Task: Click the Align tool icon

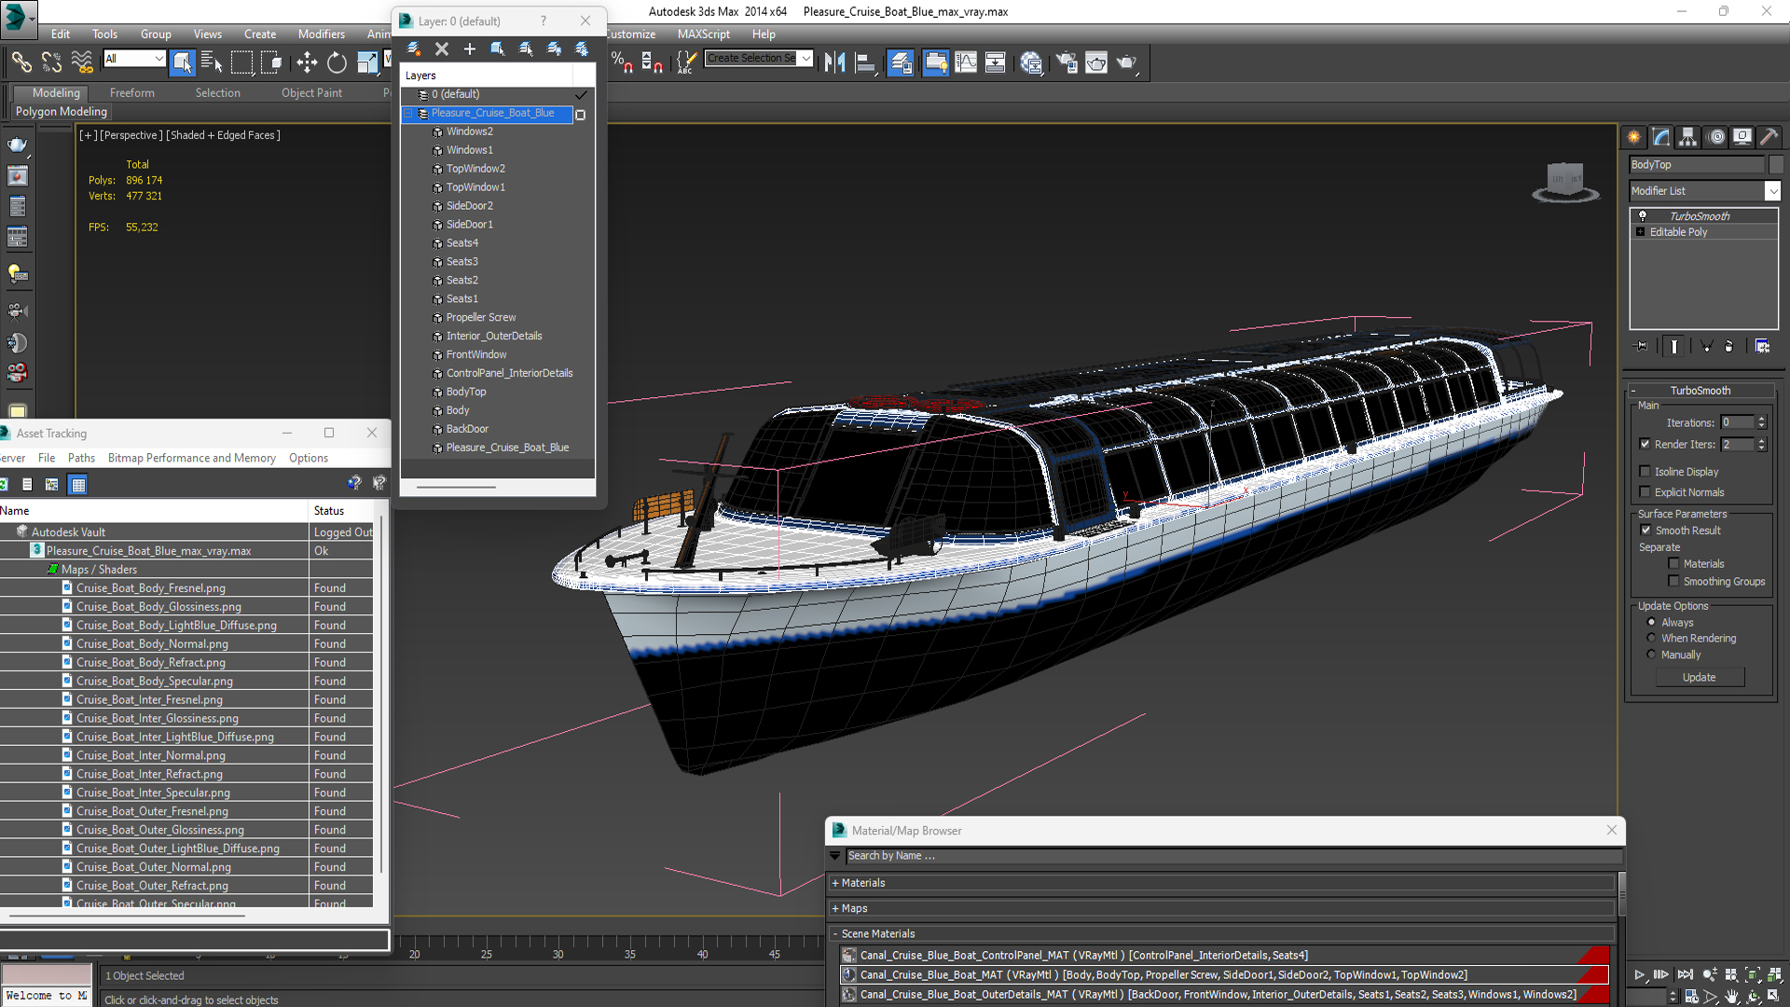Action: [x=865, y=62]
